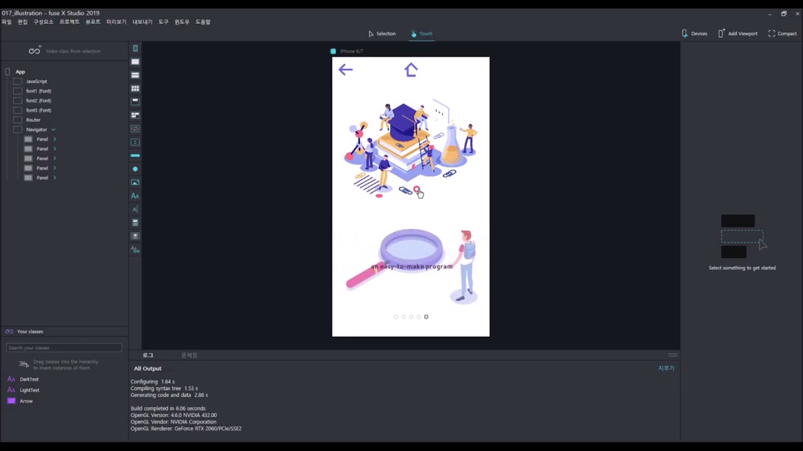Click the box beside JavaScript in hierarchy
The image size is (803, 451).
18,81
